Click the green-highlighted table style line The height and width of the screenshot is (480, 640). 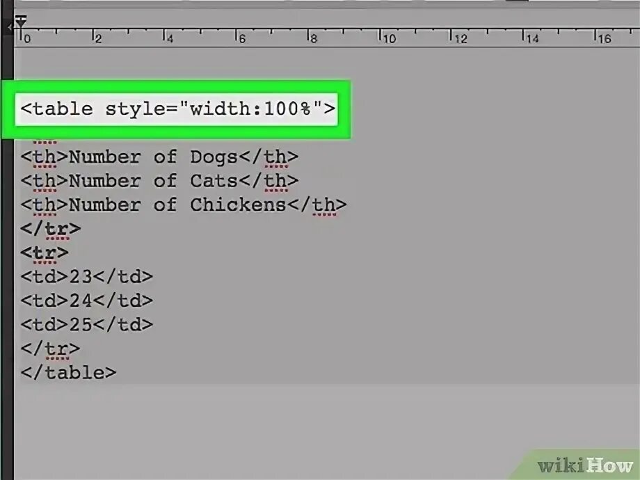point(178,109)
